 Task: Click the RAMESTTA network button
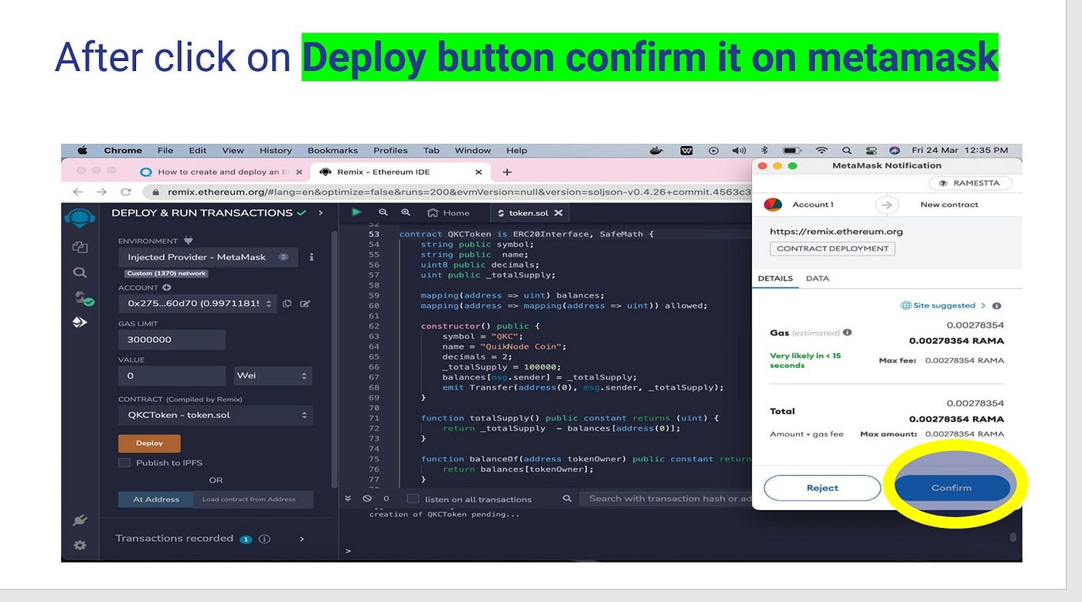[x=969, y=183]
